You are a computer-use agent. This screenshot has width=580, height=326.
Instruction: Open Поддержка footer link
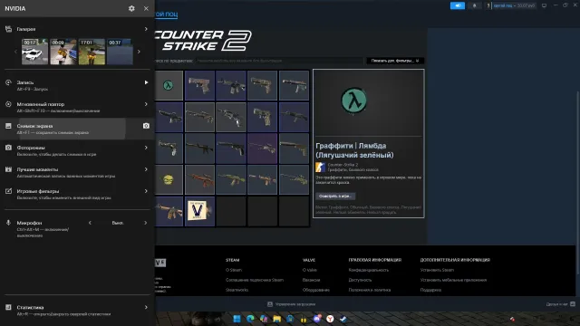[x=430, y=290]
